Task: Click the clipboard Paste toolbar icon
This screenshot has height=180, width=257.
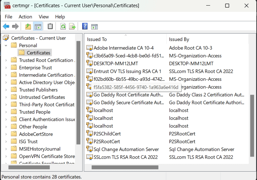Action: [x=50, y=27]
